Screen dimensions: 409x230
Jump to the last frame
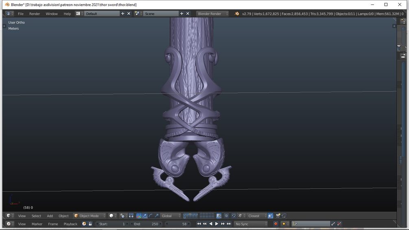click(x=229, y=224)
